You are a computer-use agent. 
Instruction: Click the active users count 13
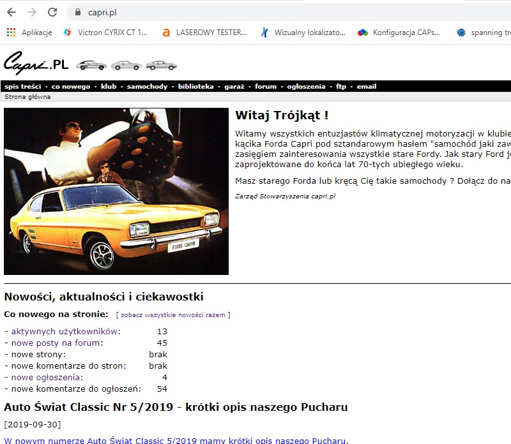tap(162, 331)
